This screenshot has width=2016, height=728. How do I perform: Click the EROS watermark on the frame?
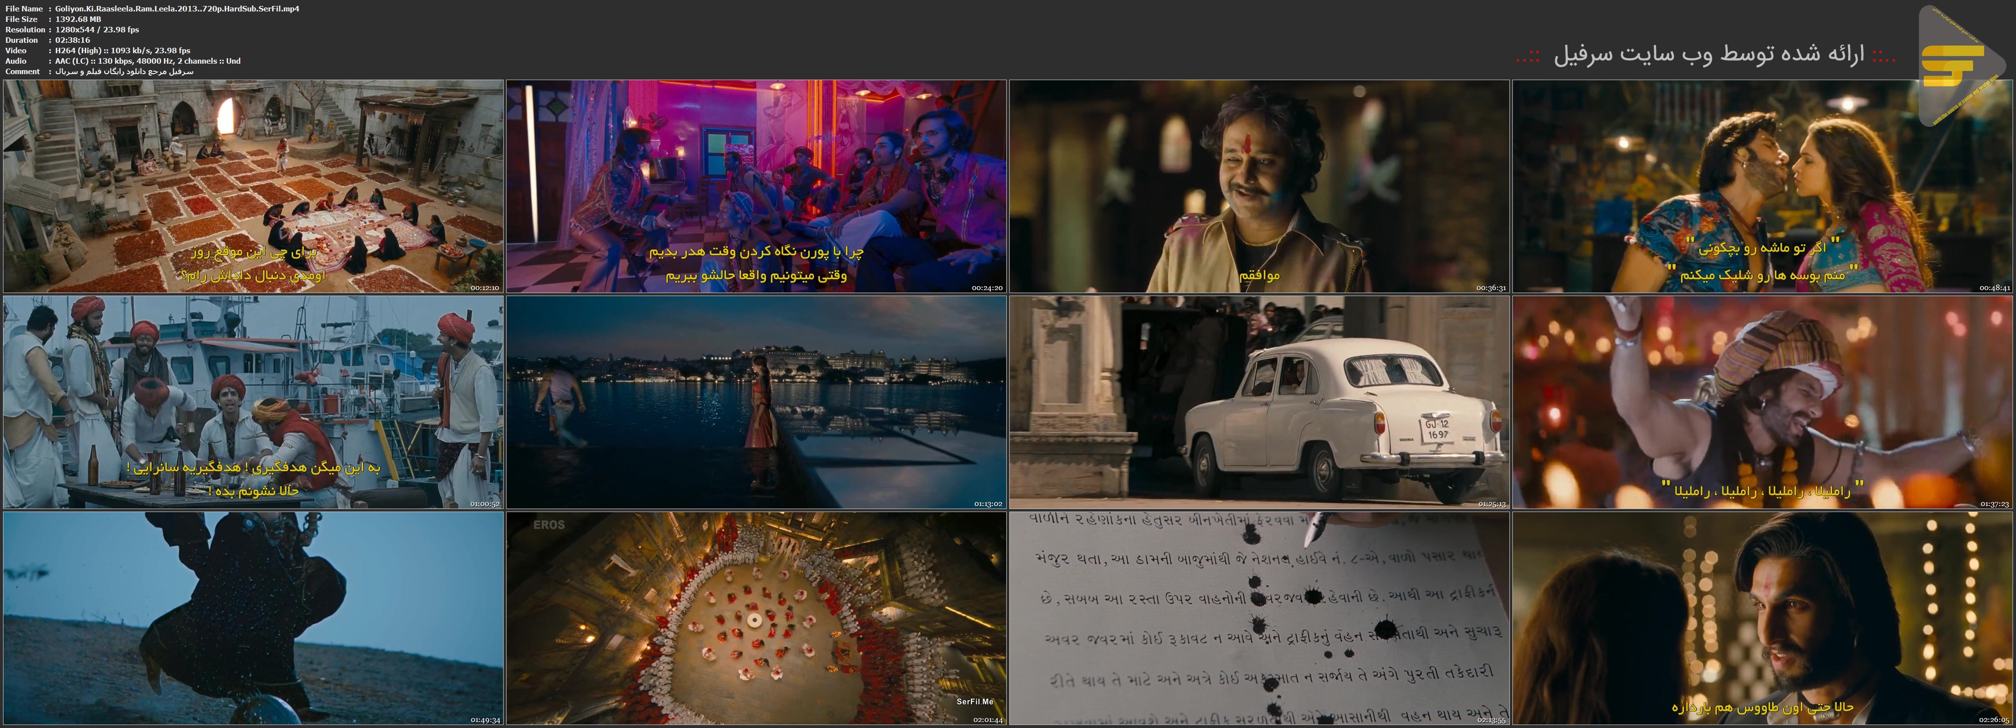[548, 524]
